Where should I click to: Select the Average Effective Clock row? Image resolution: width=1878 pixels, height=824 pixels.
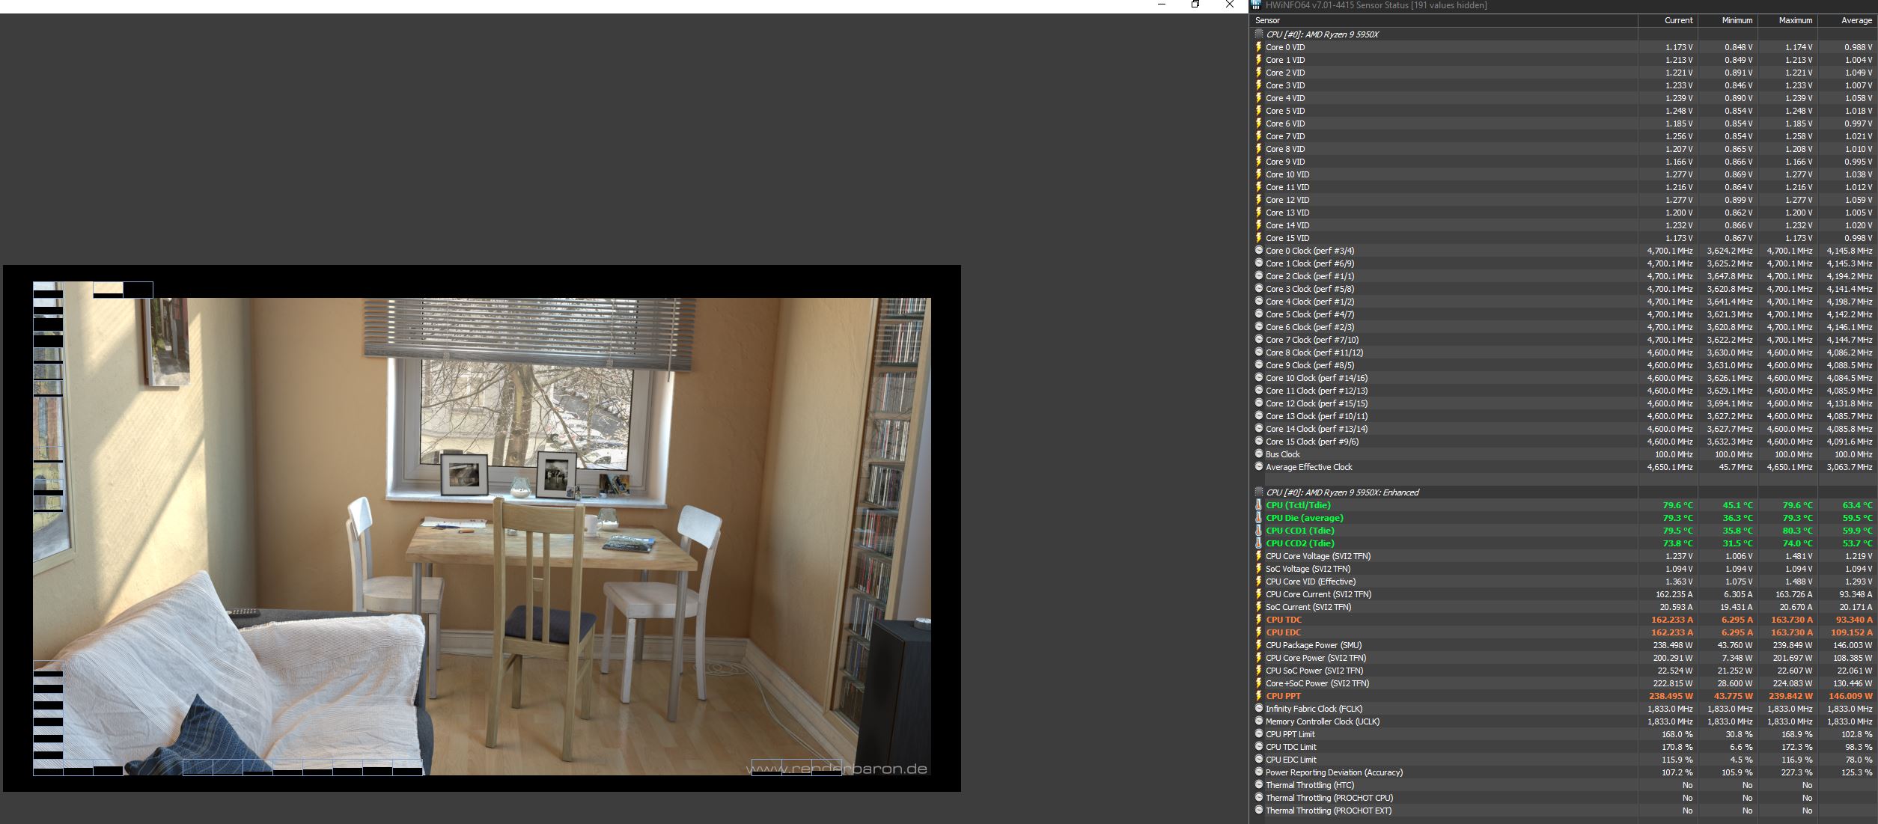pyautogui.click(x=1308, y=467)
